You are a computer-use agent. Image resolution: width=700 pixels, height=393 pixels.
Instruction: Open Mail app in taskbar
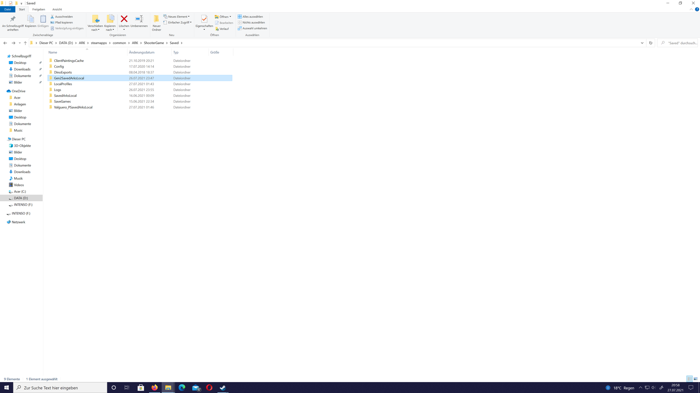pyautogui.click(x=196, y=388)
